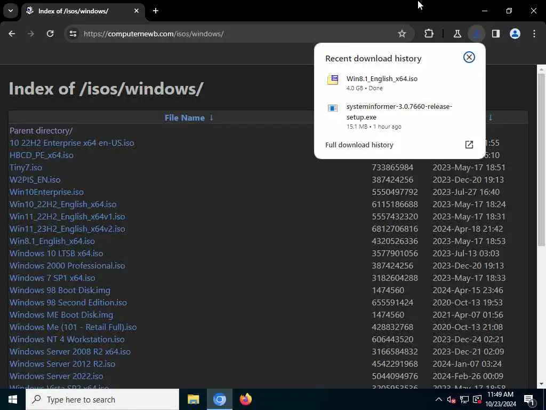
Task: Open Win8.1_English_x64.iso in download history
Action: 400,83
